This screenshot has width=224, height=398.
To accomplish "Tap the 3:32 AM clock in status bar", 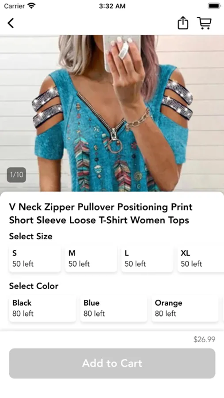I will point(112,6).
